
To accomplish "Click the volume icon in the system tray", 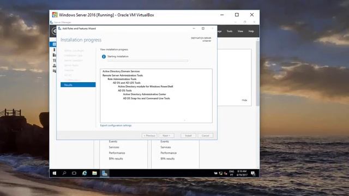I will click(225, 173).
